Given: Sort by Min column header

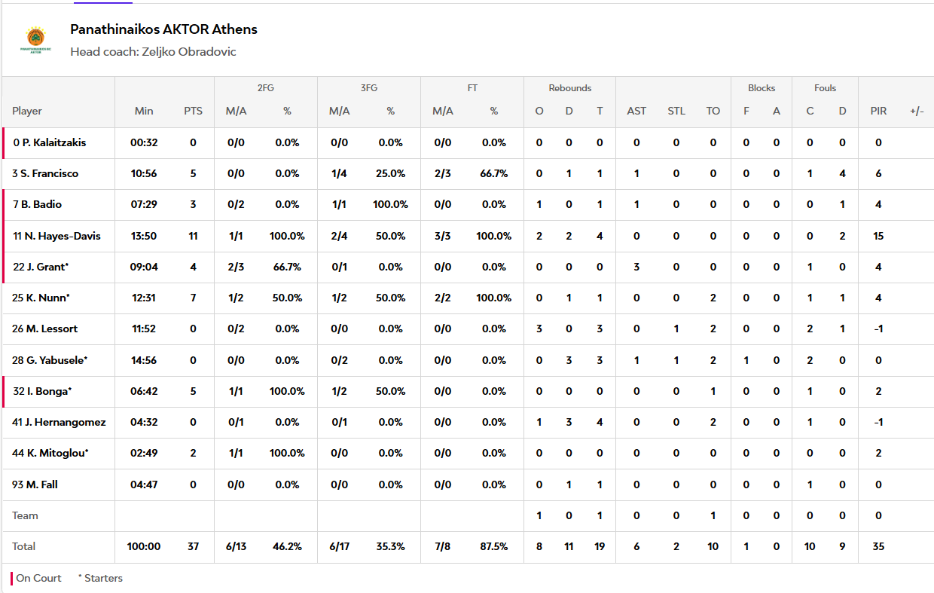Looking at the screenshot, I should pos(144,111).
